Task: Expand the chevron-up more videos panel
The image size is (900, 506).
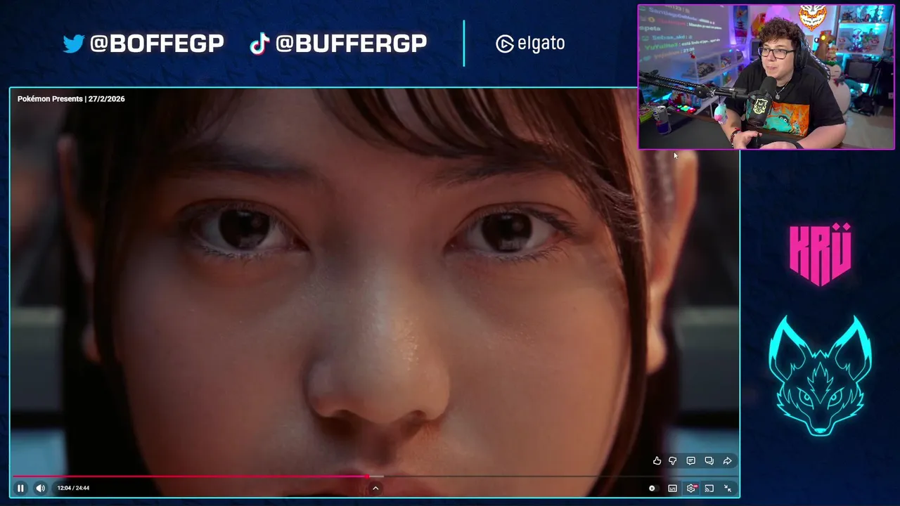Action: coord(375,488)
